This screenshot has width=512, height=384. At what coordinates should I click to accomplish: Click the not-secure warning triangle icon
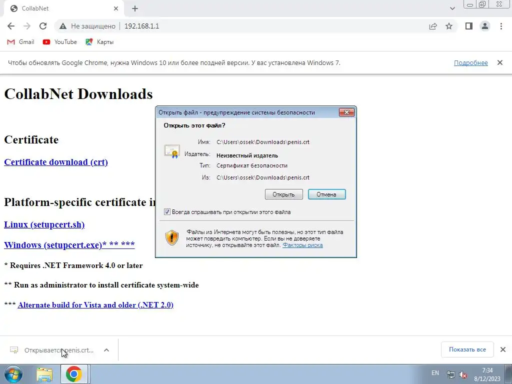(63, 26)
